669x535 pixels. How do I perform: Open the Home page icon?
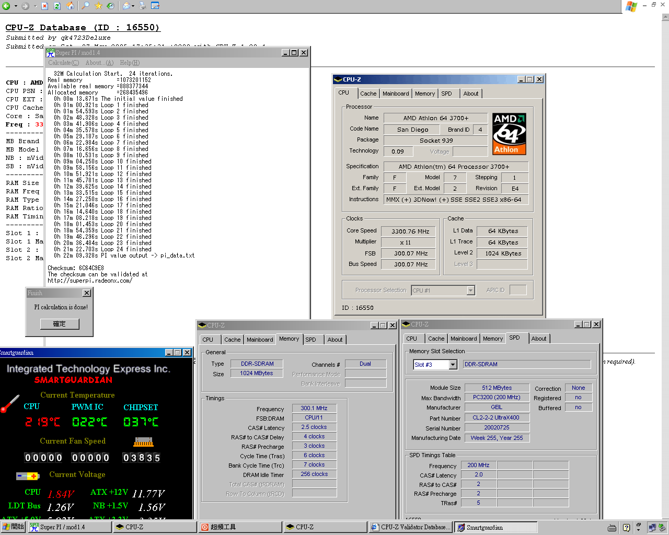click(x=70, y=6)
